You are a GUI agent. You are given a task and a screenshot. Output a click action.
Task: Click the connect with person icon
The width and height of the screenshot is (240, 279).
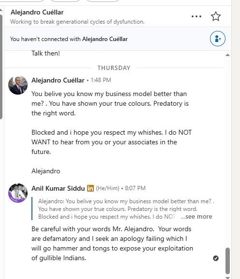tap(218, 39)
